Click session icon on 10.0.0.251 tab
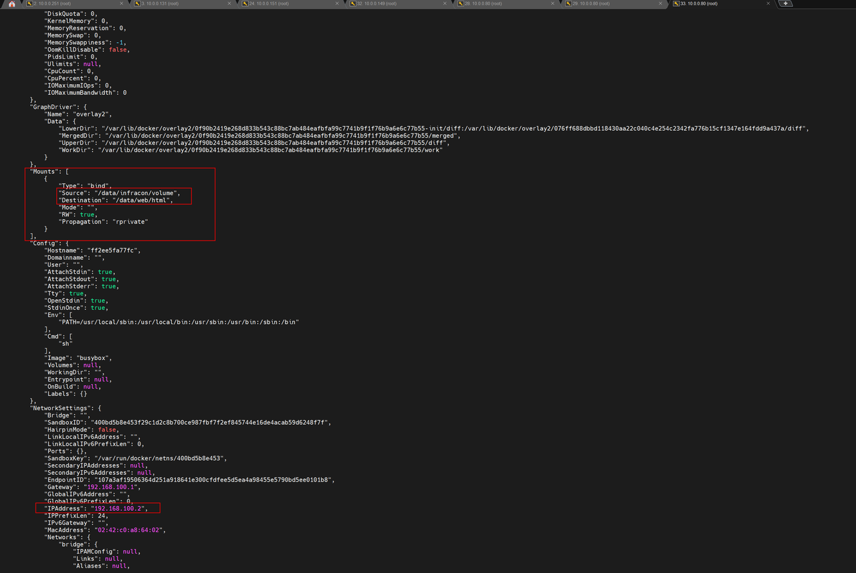The height and width of the screenshot is (573, 856). 29,3
